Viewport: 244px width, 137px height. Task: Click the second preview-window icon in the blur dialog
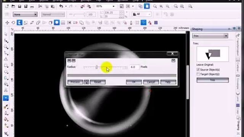74,61
